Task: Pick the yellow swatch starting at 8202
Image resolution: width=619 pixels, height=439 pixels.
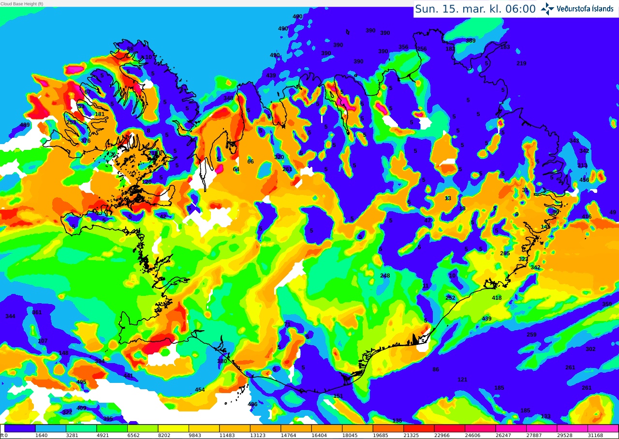Action: tap(174, 428)
